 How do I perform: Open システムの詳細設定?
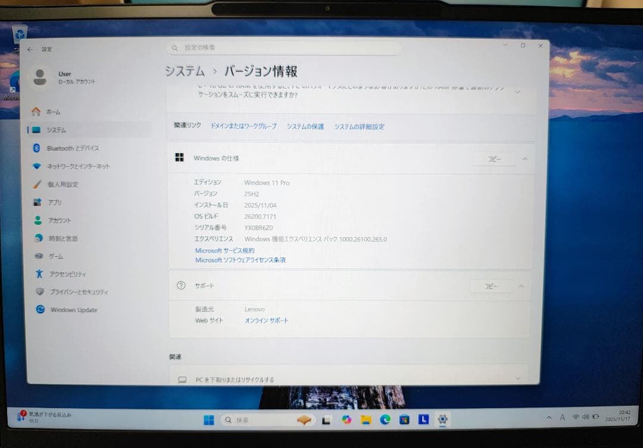[x=360, y=127]
